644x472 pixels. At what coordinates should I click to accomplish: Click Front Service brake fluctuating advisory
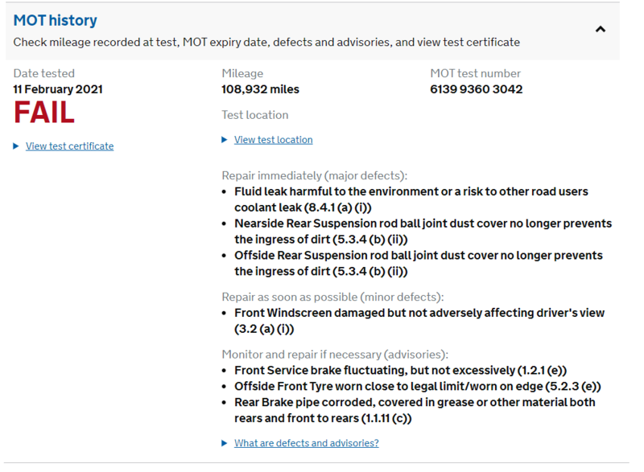pyautogui.click(x=400, y=371)
